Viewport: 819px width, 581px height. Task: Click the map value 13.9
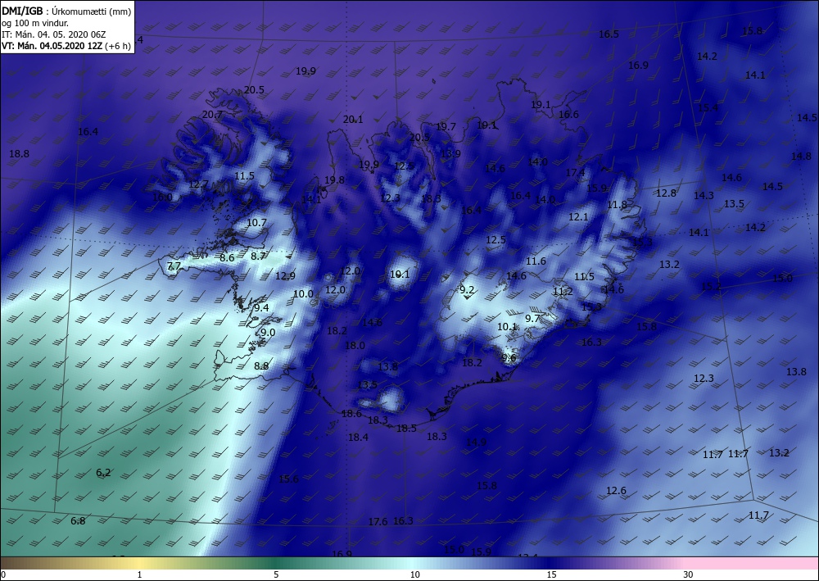[450, 153]
